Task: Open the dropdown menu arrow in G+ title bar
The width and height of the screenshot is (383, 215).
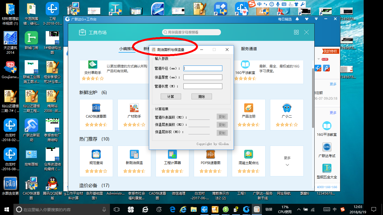Action: [x=316, y=19]
